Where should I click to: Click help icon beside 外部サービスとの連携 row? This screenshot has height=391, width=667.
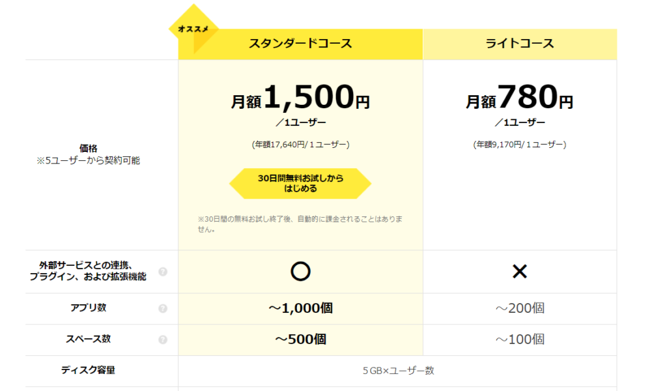click(163, 272)
